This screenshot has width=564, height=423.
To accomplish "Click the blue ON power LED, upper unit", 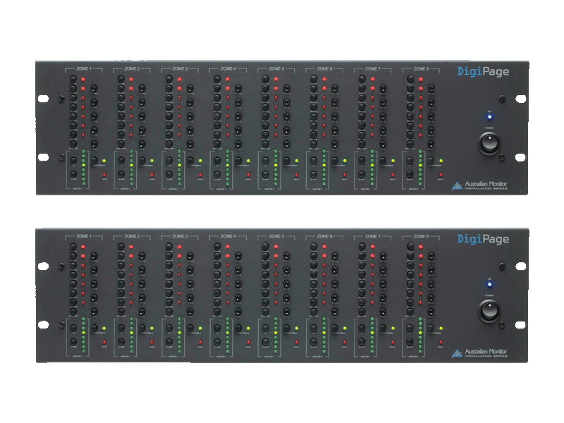I will click(x=489, y=116).
